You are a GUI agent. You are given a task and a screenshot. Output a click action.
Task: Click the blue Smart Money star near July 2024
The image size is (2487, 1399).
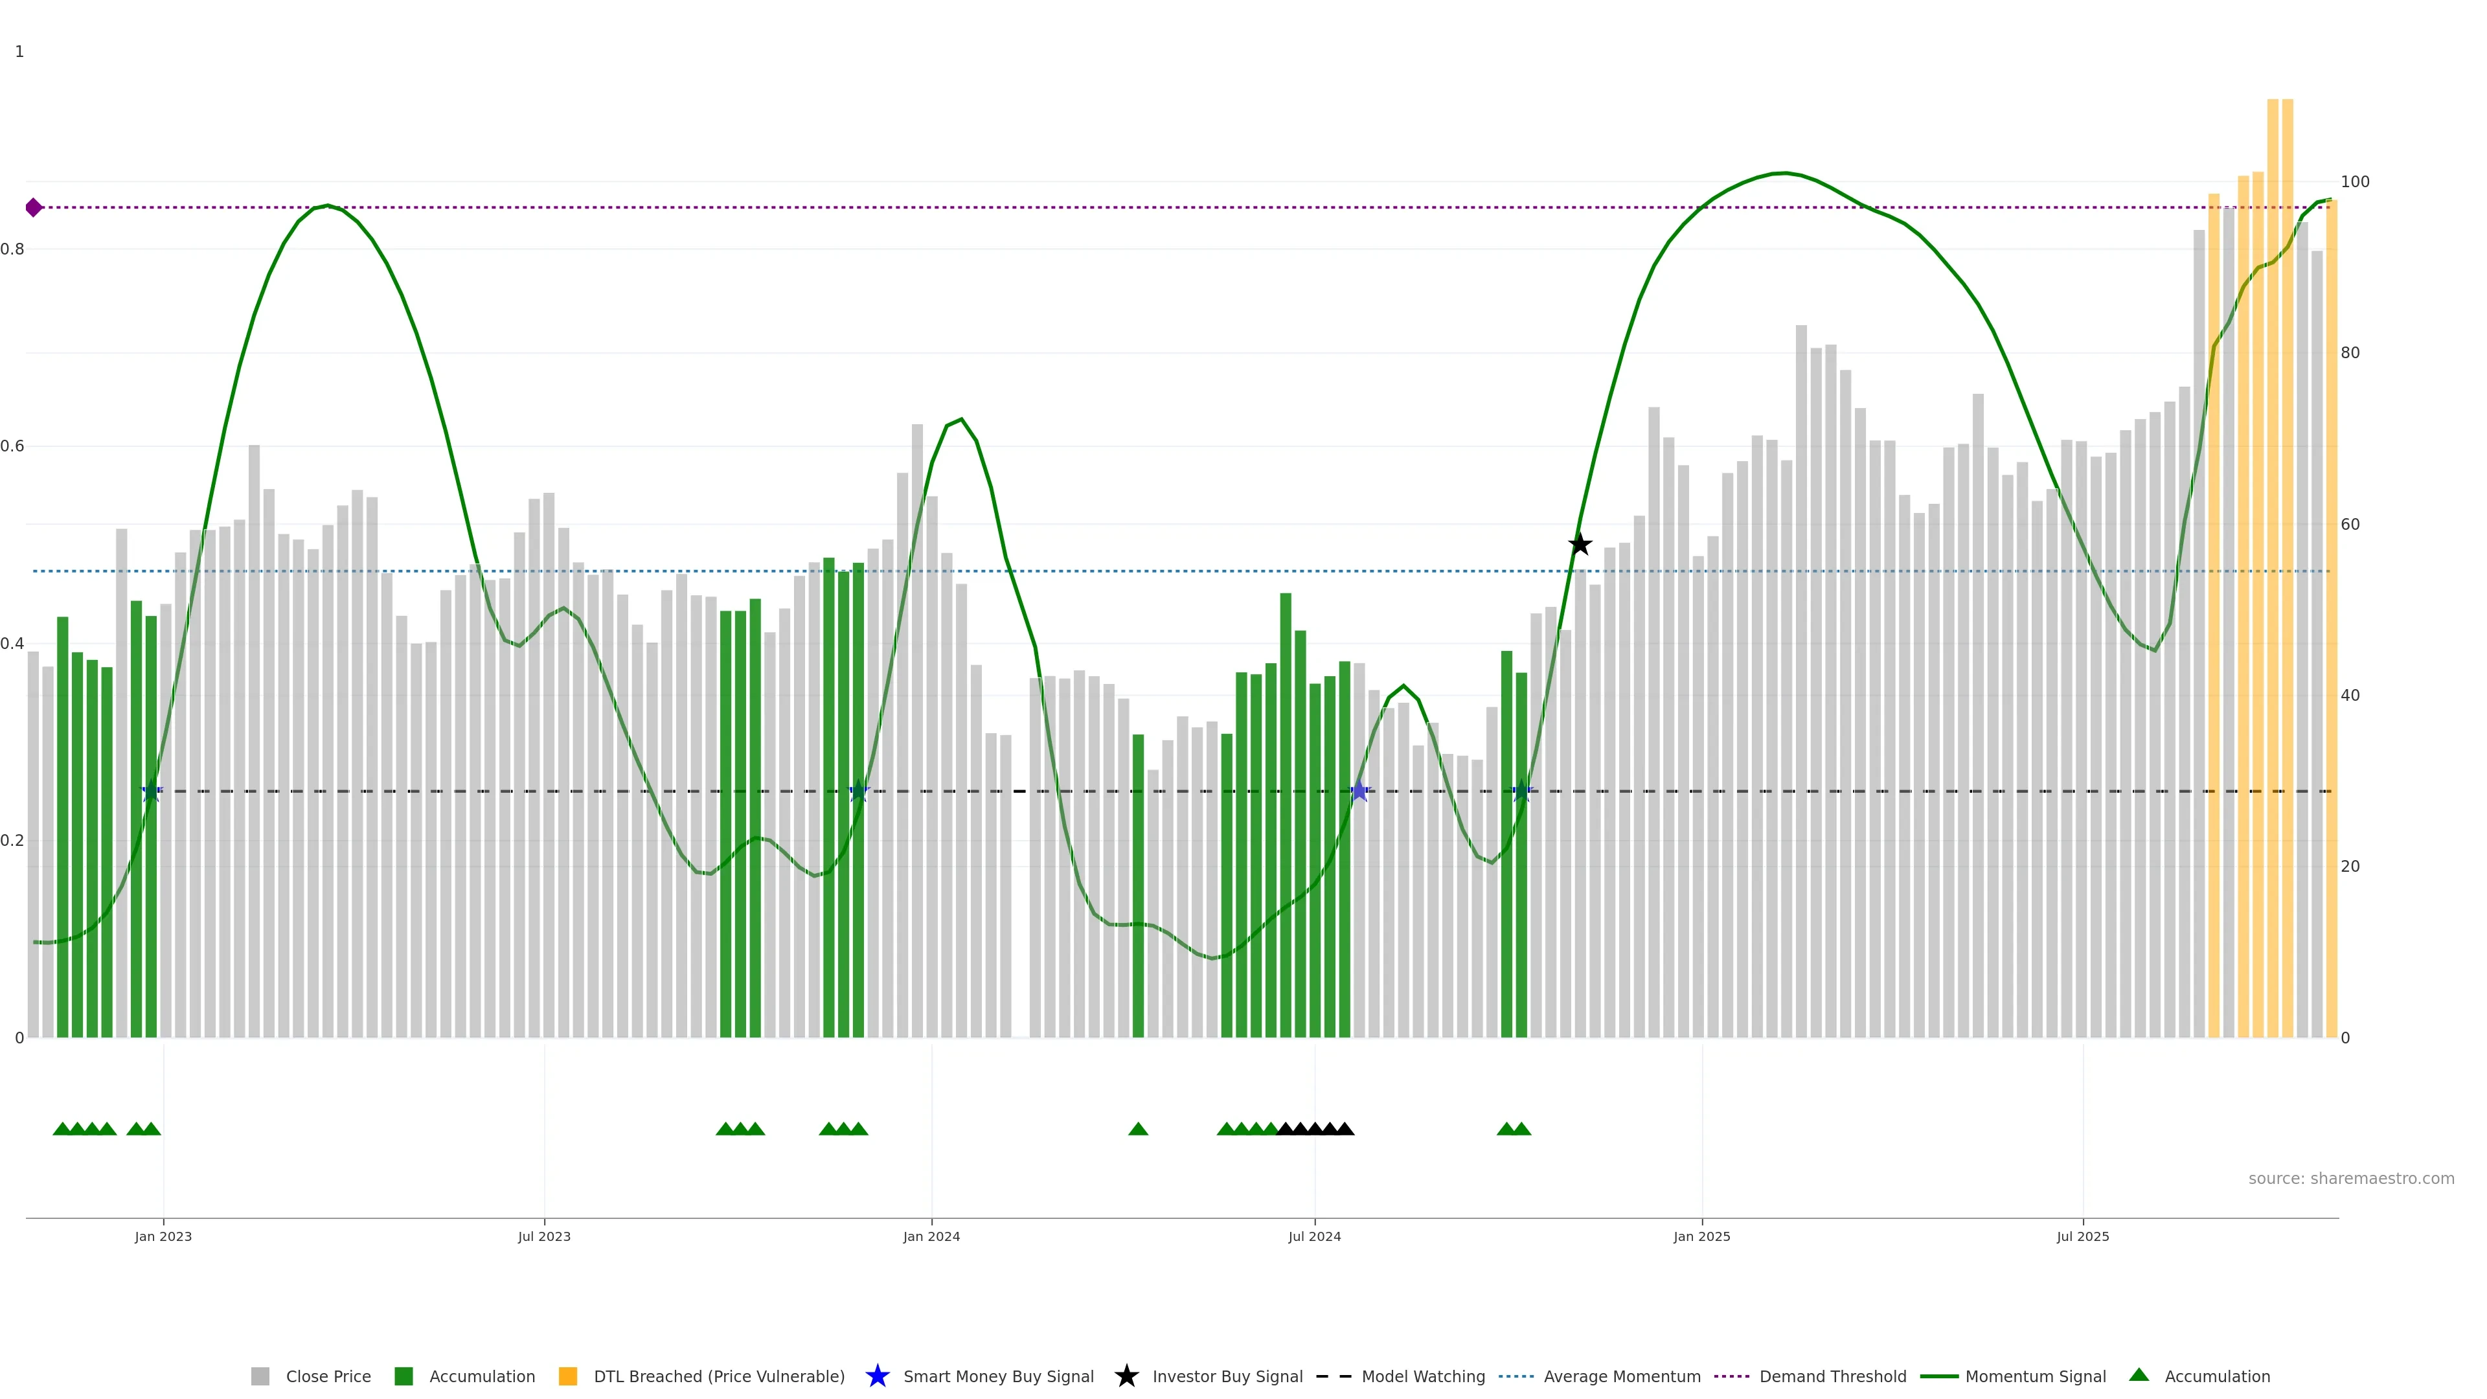click(x=1359, y=791)
